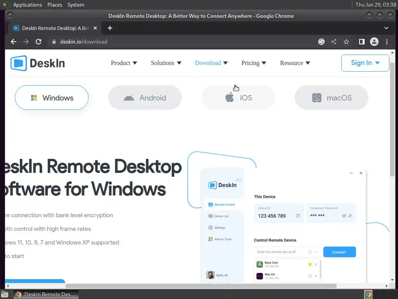
Task: Select the Android platform tab
Action: [x=145, y=98]
